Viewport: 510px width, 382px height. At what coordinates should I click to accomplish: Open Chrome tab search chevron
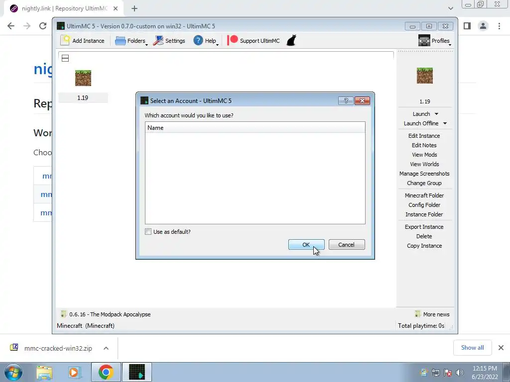click(450, 8)
